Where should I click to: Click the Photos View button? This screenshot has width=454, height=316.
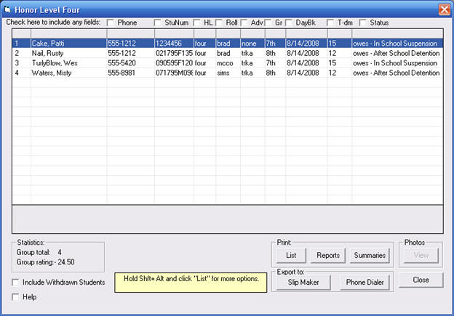coord(421,255)
